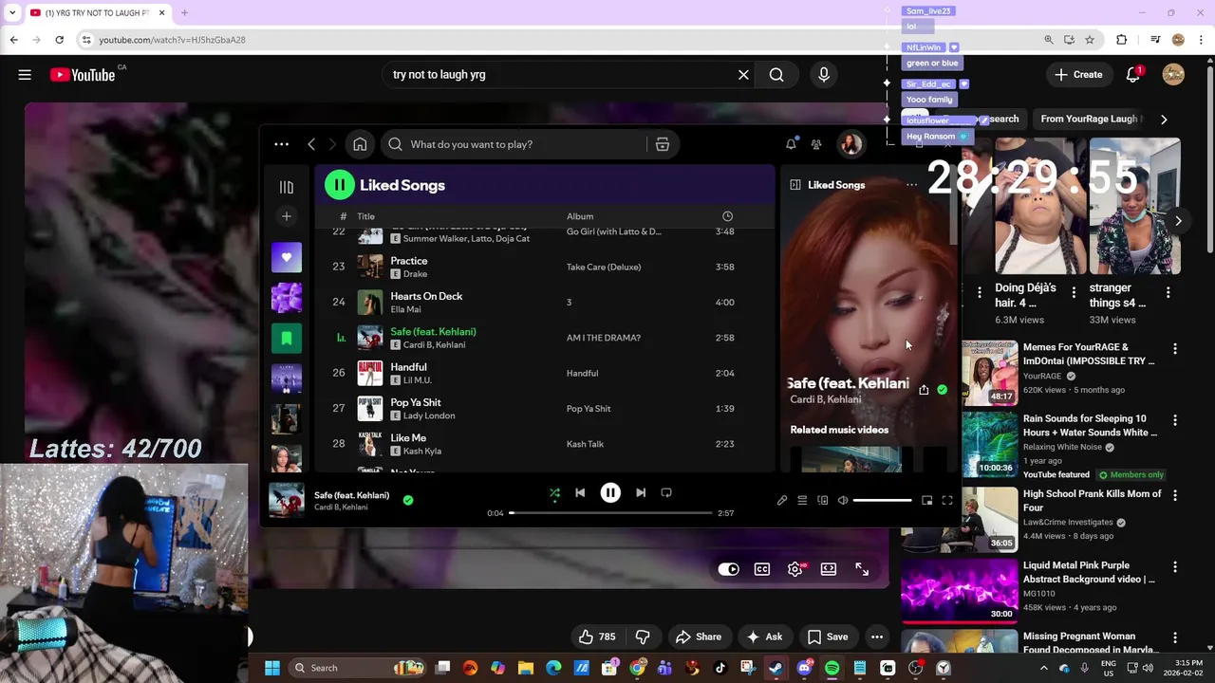Clear YouTube search box text

point(743,75)
